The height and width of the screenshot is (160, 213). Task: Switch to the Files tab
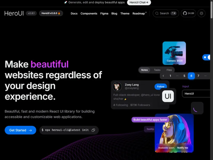click(x=169, y=70)
